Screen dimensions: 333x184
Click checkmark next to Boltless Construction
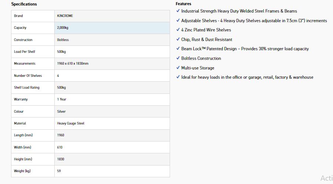point(178,58)
